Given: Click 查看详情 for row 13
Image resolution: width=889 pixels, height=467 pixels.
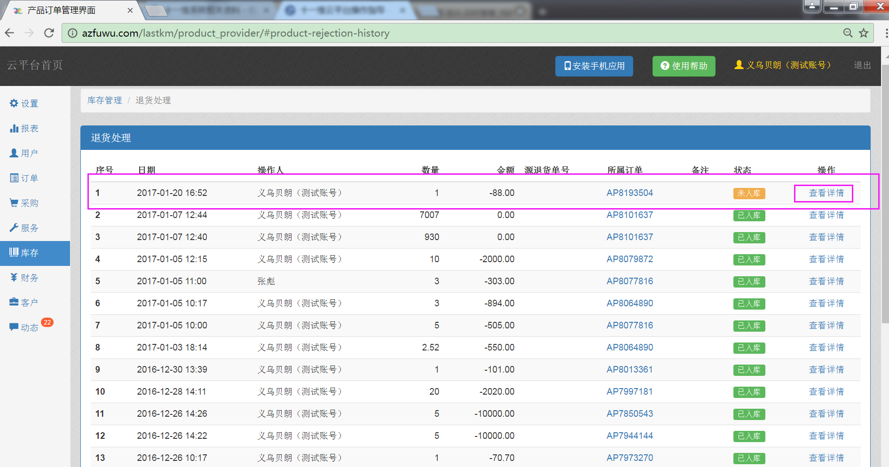Looking at the screenshot, I should [x=826, y=458].
